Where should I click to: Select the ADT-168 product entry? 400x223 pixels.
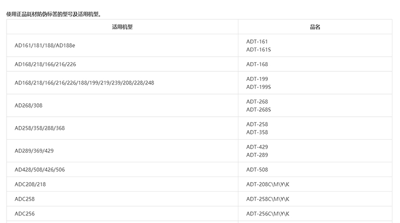pos(257,64)
